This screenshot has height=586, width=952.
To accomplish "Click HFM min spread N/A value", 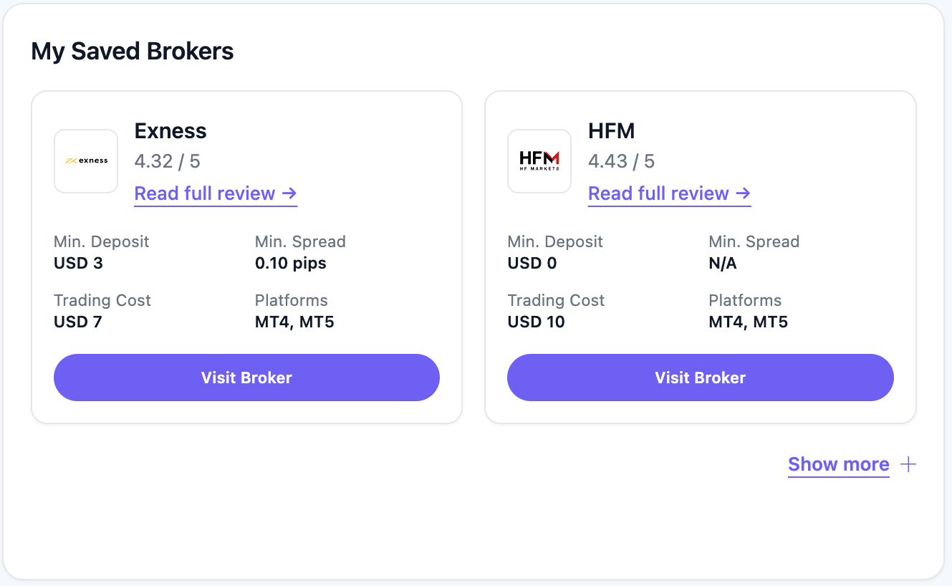I will [x=723, y=263].
